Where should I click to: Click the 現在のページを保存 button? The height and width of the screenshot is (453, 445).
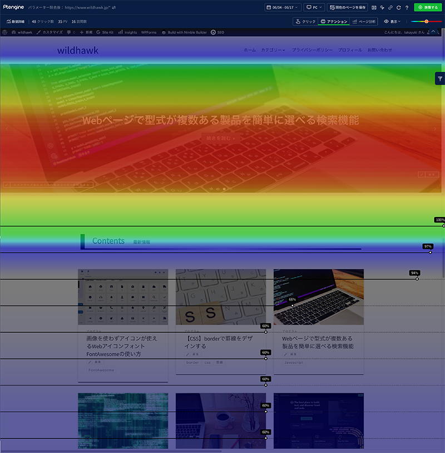[x=348, y=7]
